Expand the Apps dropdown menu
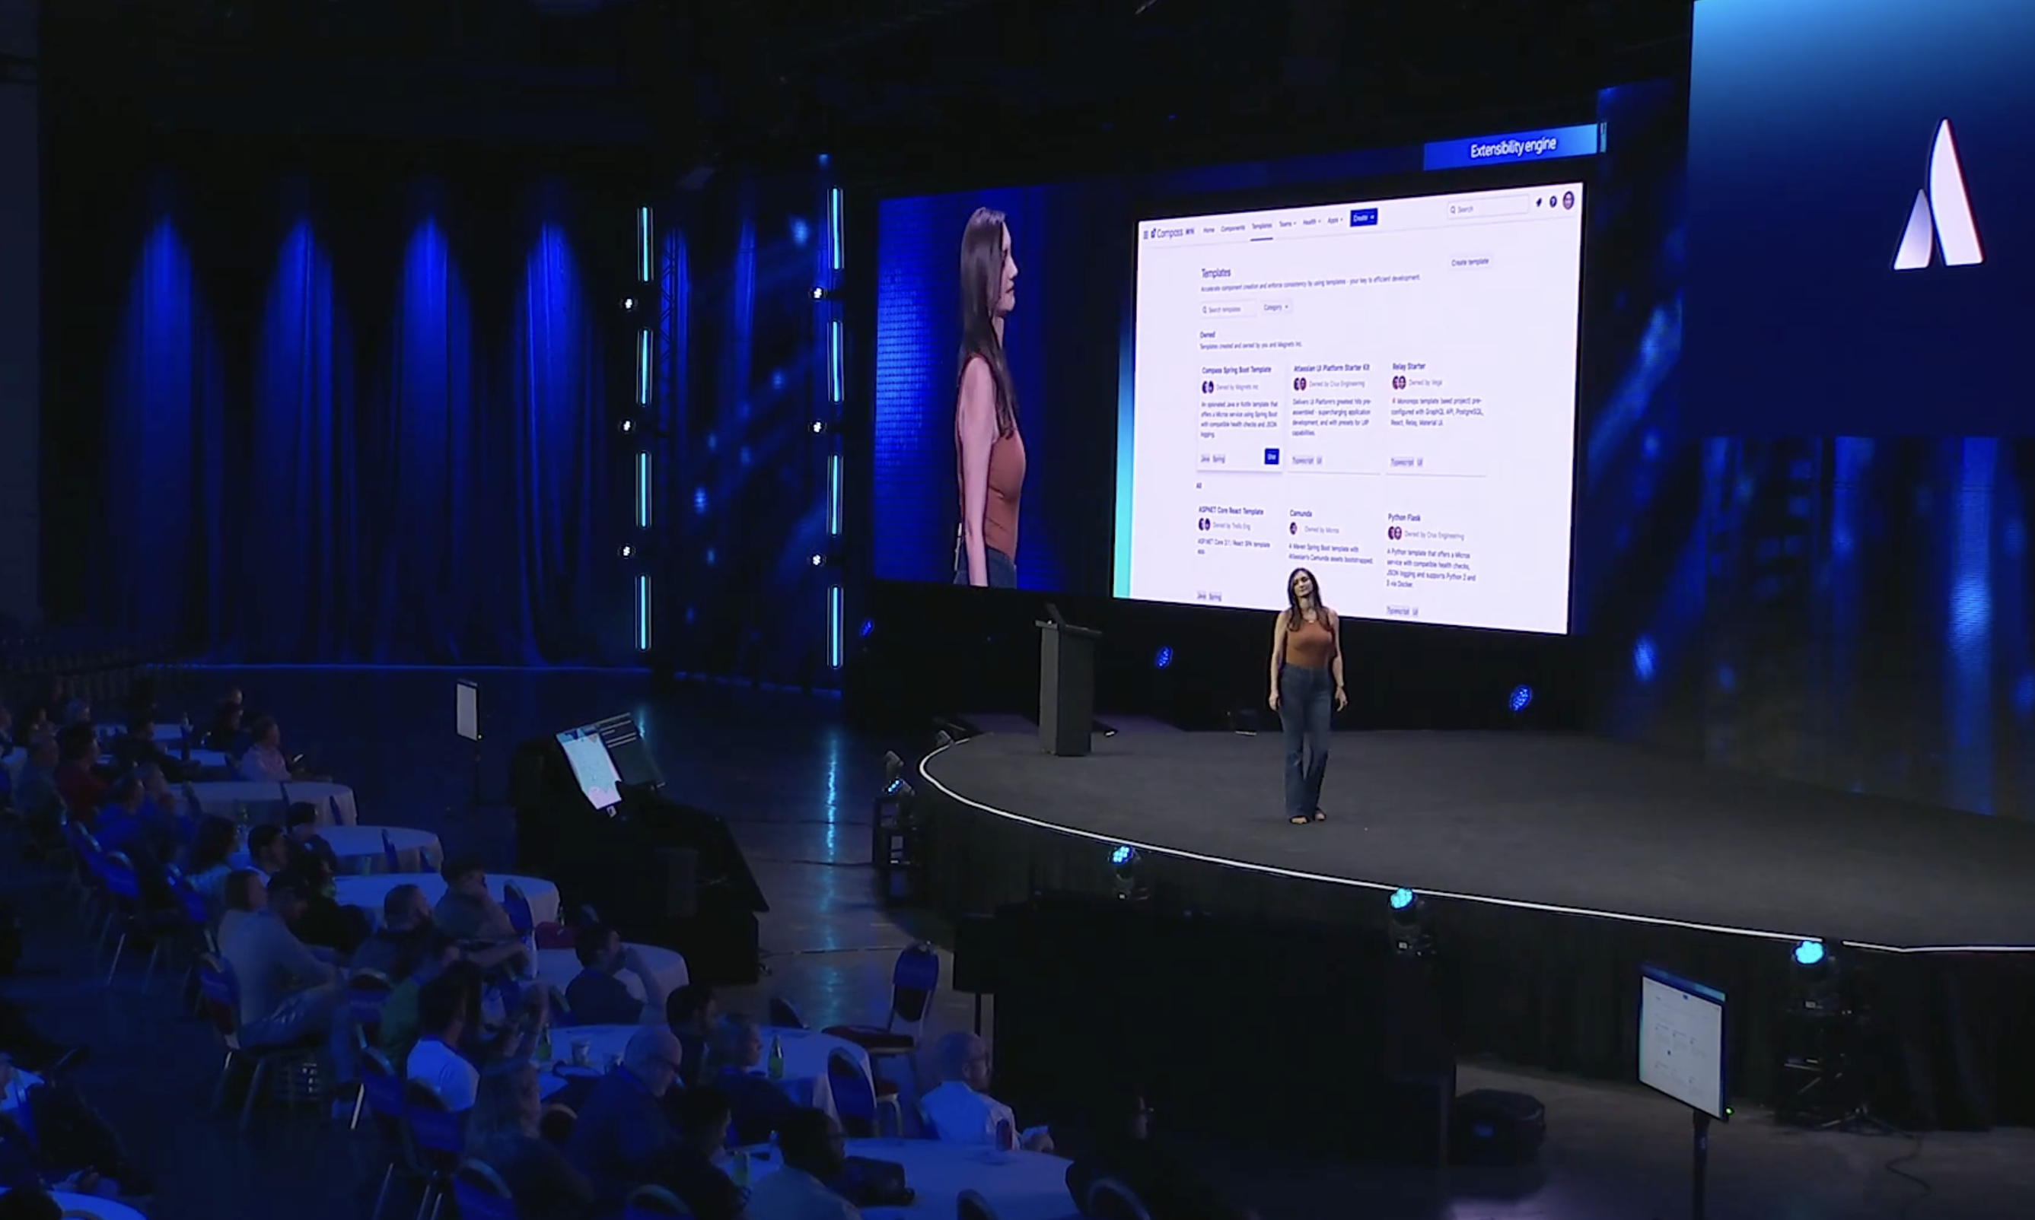Viewport: 2035px width, 1220px height. 1335,221
